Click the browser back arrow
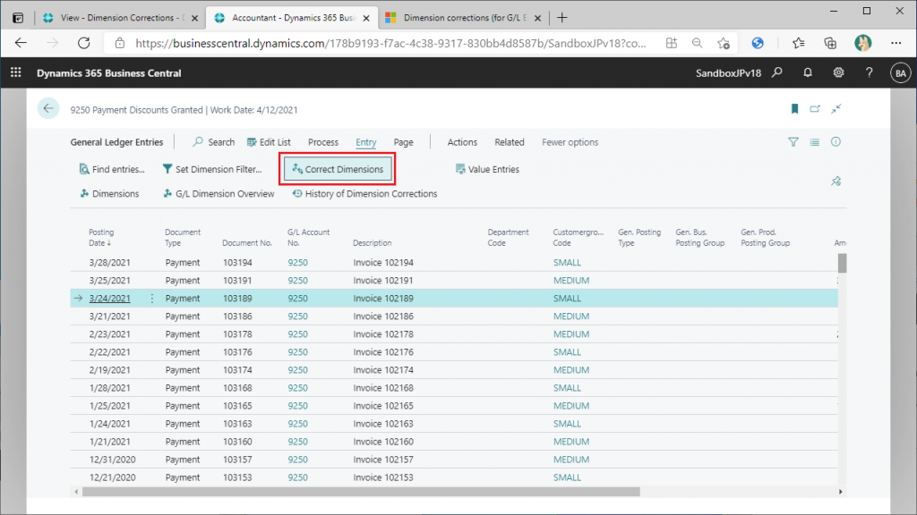This screenshot has width=917, height=515. coord(21,43)
